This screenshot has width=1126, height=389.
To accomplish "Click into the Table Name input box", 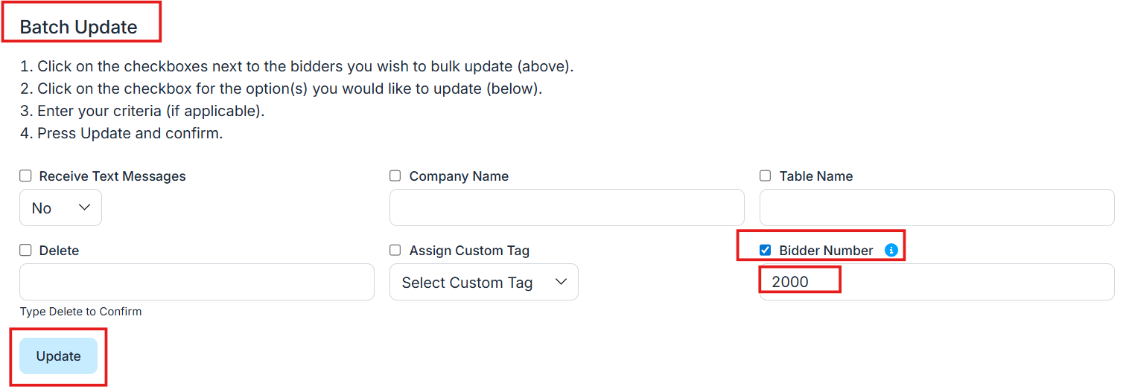I will coord(936,208).
